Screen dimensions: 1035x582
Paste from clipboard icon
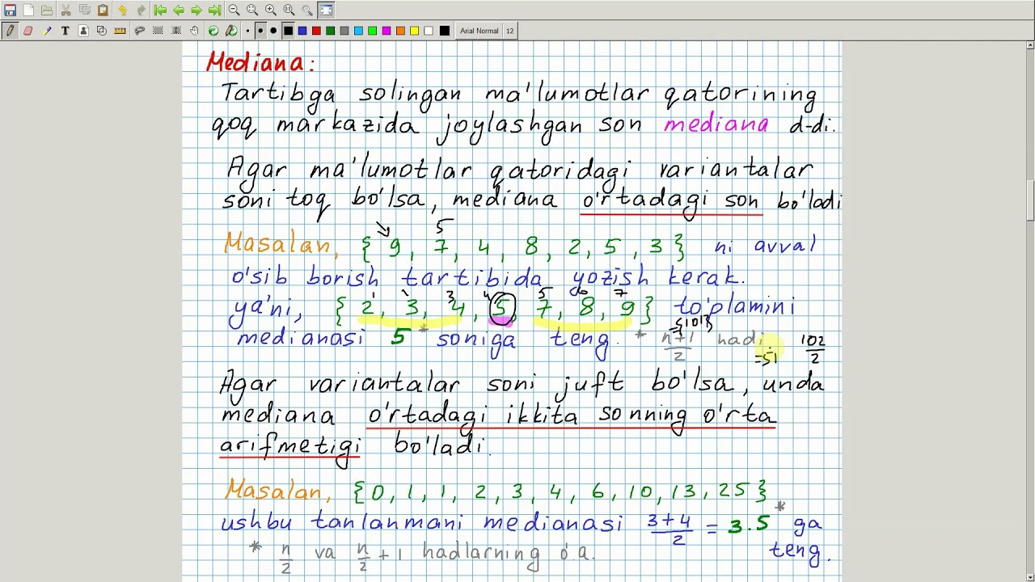pos(103,11)
